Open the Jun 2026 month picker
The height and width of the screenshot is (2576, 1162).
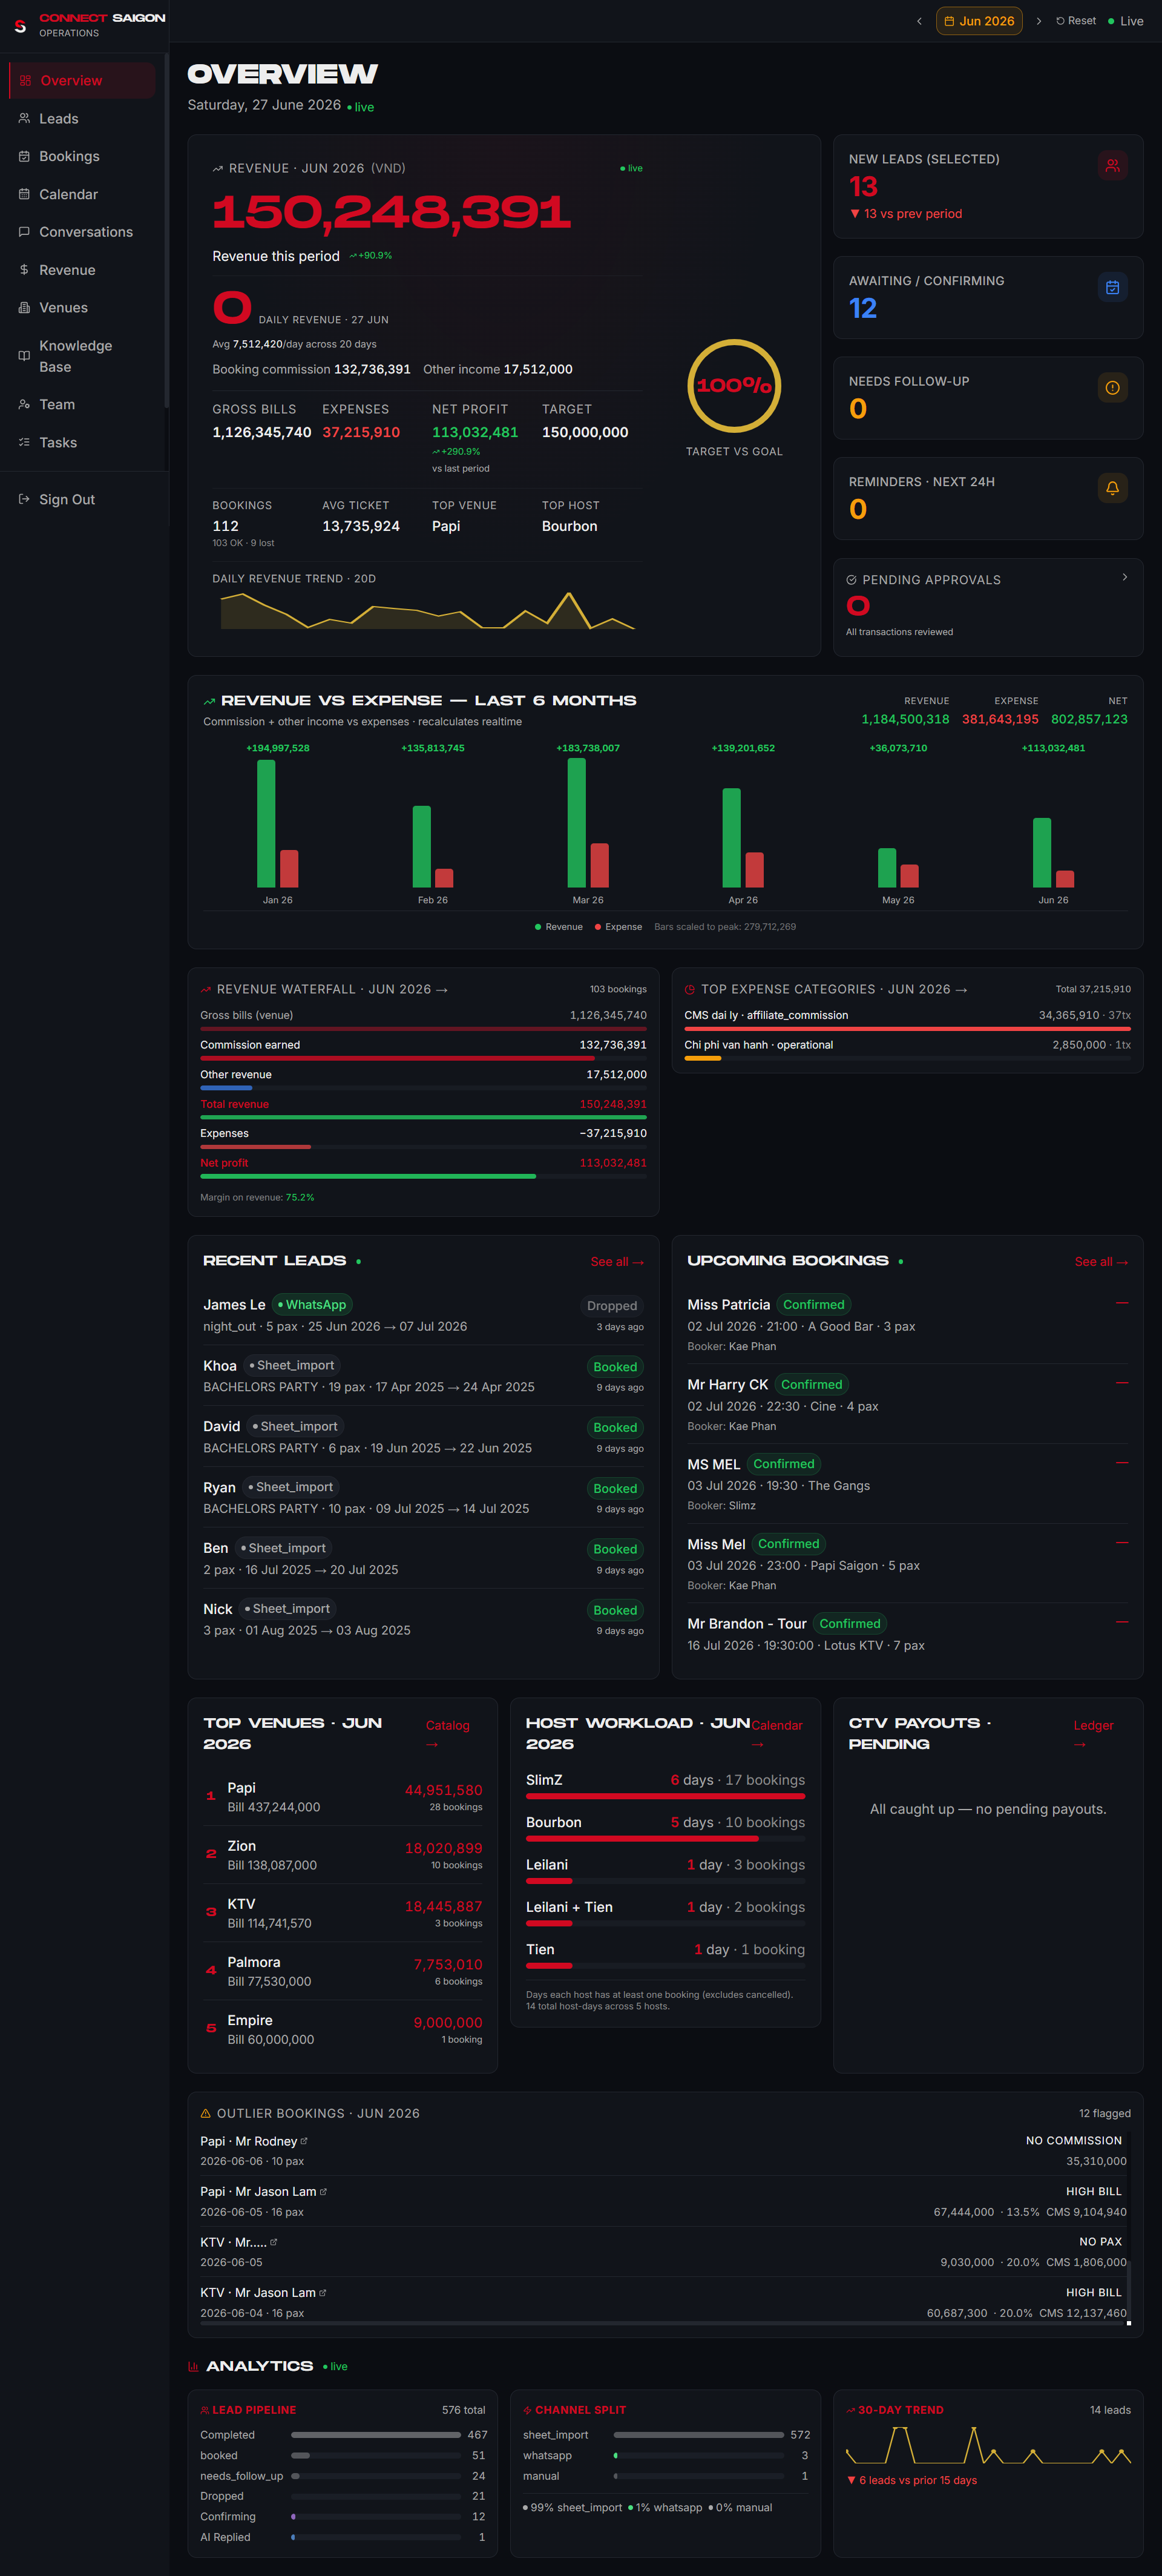click(979, 21)
